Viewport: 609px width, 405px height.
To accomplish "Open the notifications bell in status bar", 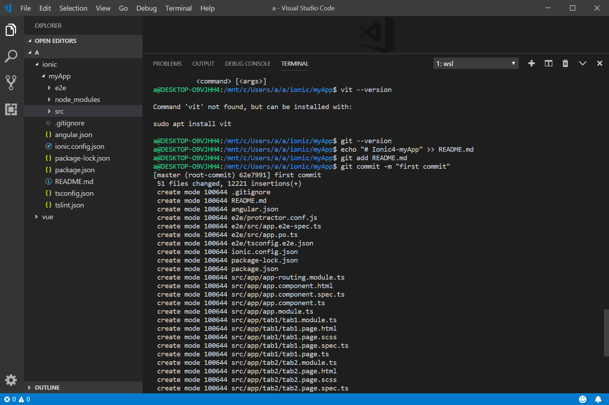I will pos(598,399).
